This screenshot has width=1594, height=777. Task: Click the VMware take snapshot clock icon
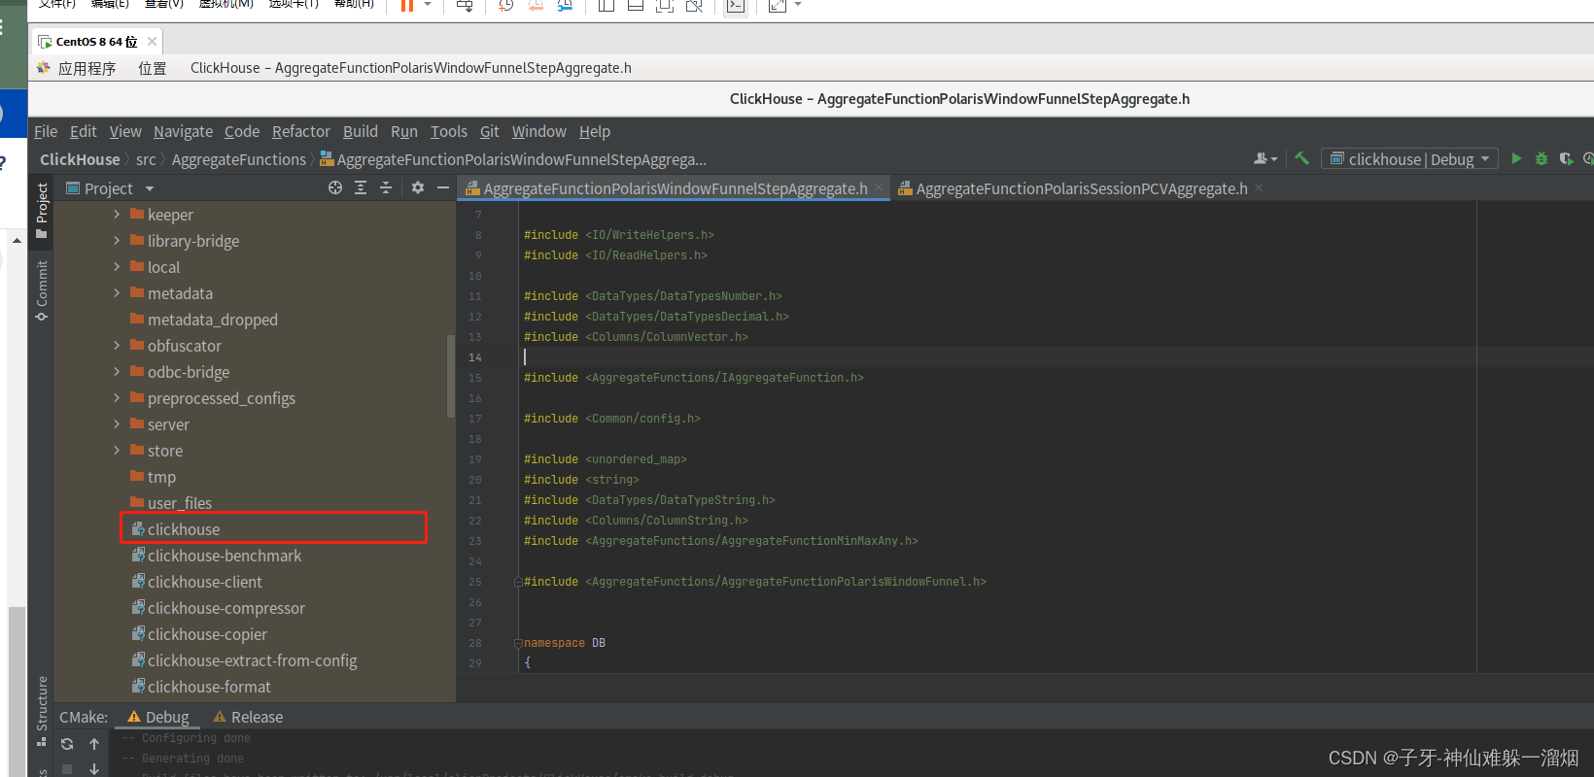click(506, 6)
